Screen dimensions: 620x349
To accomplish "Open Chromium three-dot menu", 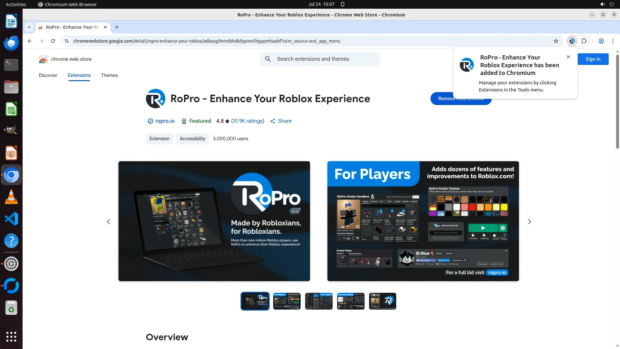I will (x=613, y=41).
